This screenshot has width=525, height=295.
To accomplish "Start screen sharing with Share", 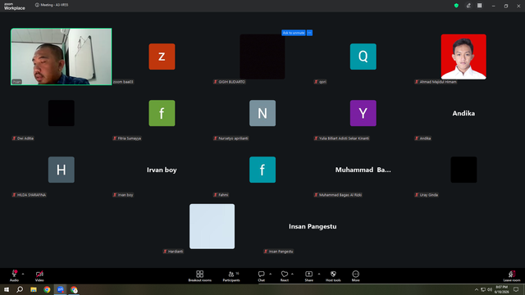I will 308,276.
